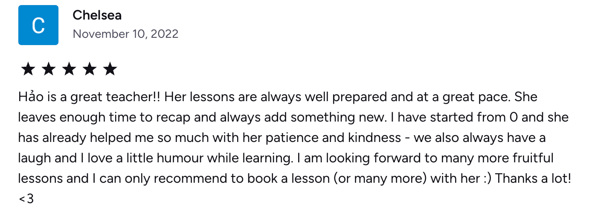Screen dimensions: 598x221
Task: Select the first rating star
Action: pyautogui.click(x=28, y=69)
